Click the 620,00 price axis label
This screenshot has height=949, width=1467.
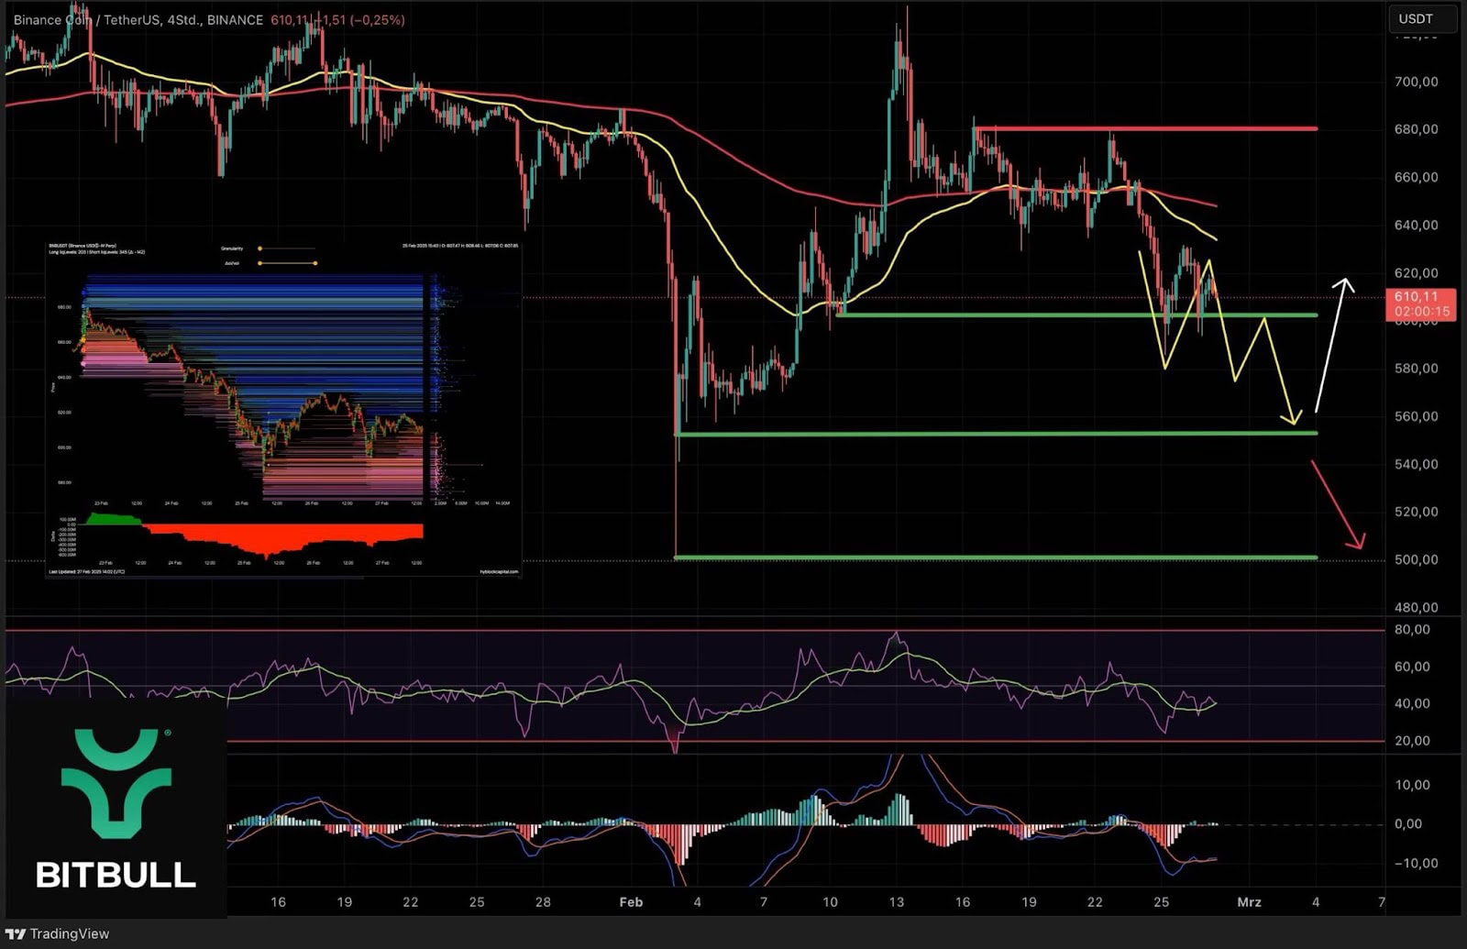pyautogui.click(x=1416, y=272)
